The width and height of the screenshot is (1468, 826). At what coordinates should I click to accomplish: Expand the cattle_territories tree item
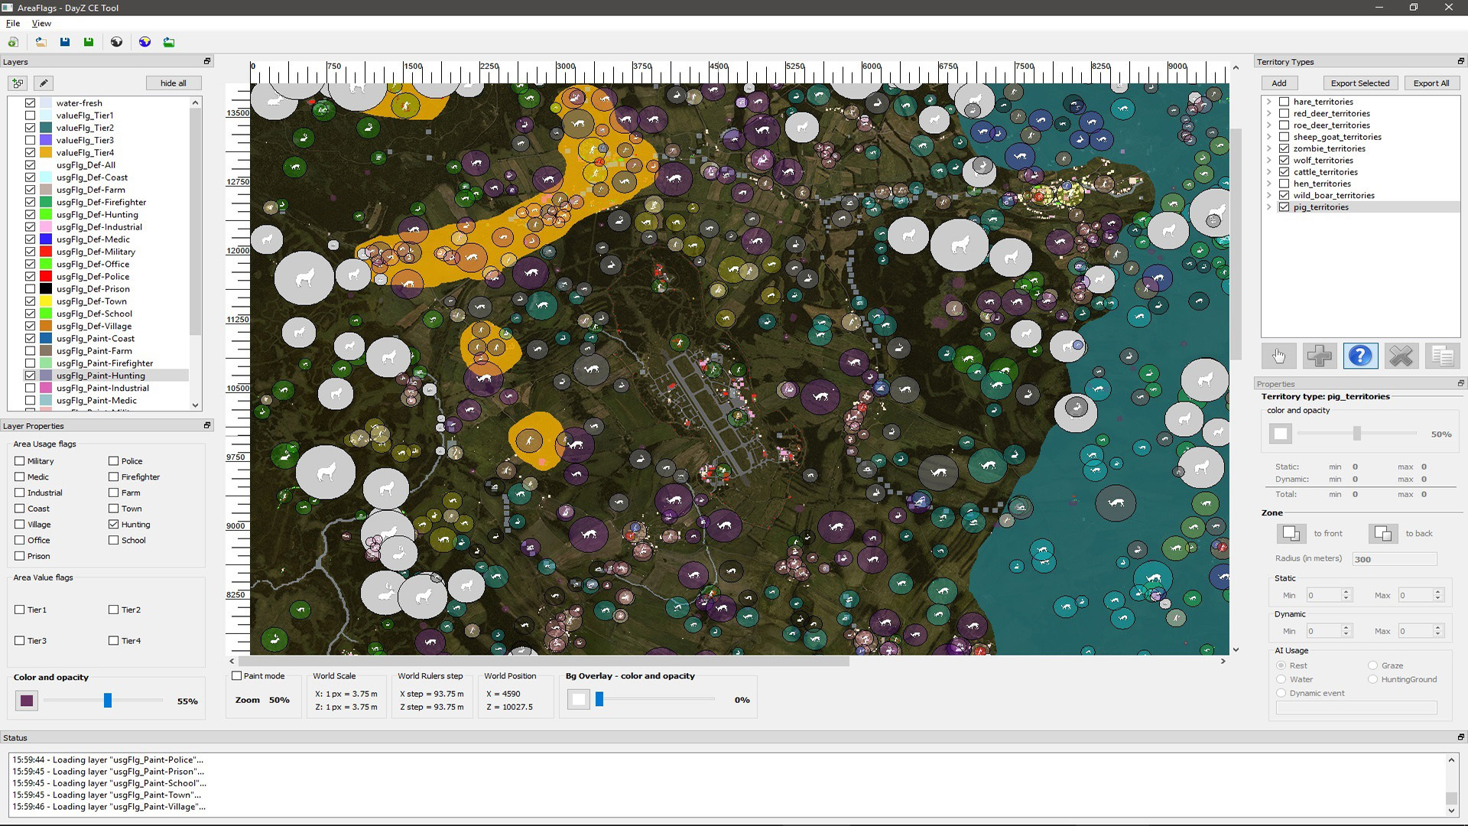(x=1269, y=171)
